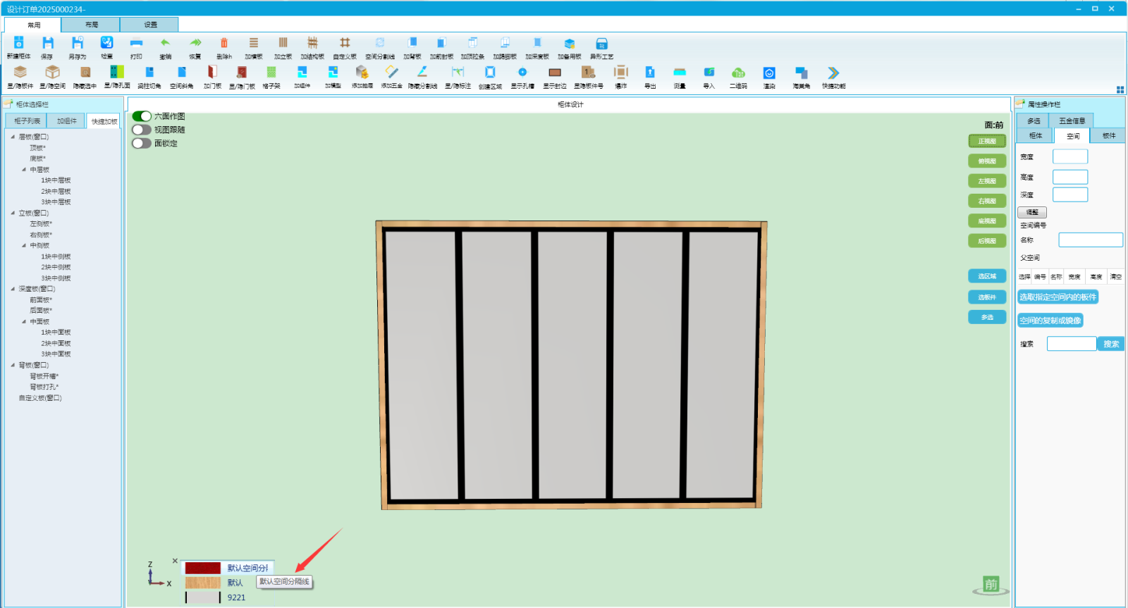The width and height of the screenshot is (1128, 608).
Task: Click the 加门板 add door panel icon
Action: tap(212, 73)
